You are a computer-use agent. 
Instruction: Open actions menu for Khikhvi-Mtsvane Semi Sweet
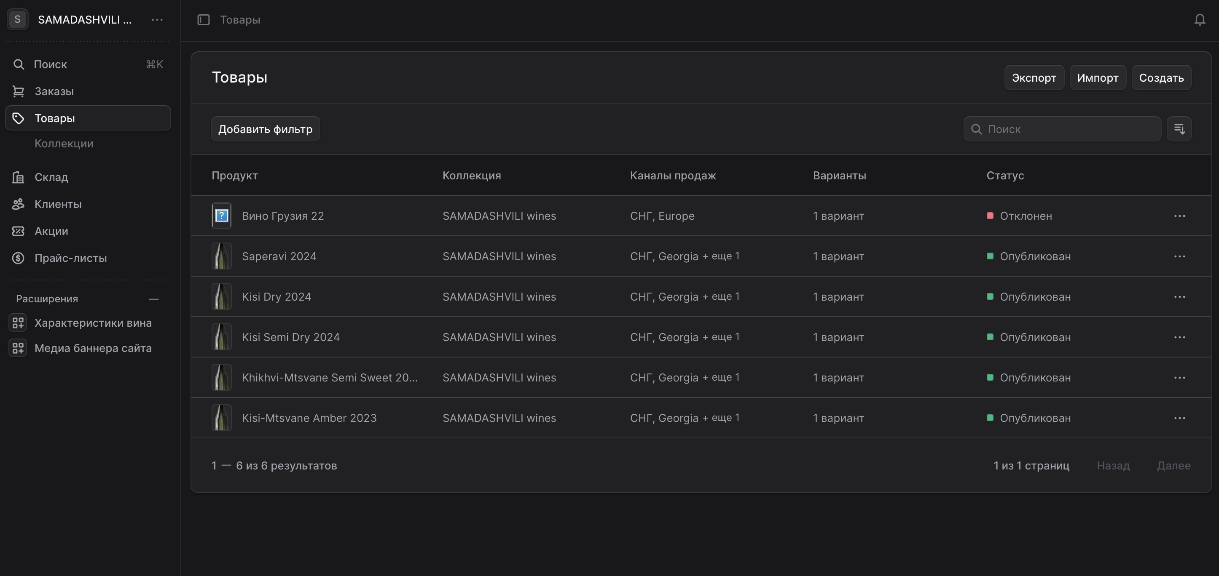[1179, 378]
